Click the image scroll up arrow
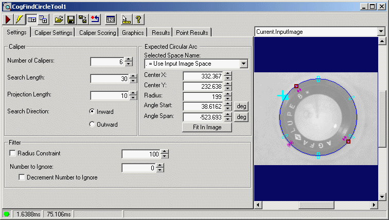Viewport: 389px width, 220px height. (x=382, y=41)
